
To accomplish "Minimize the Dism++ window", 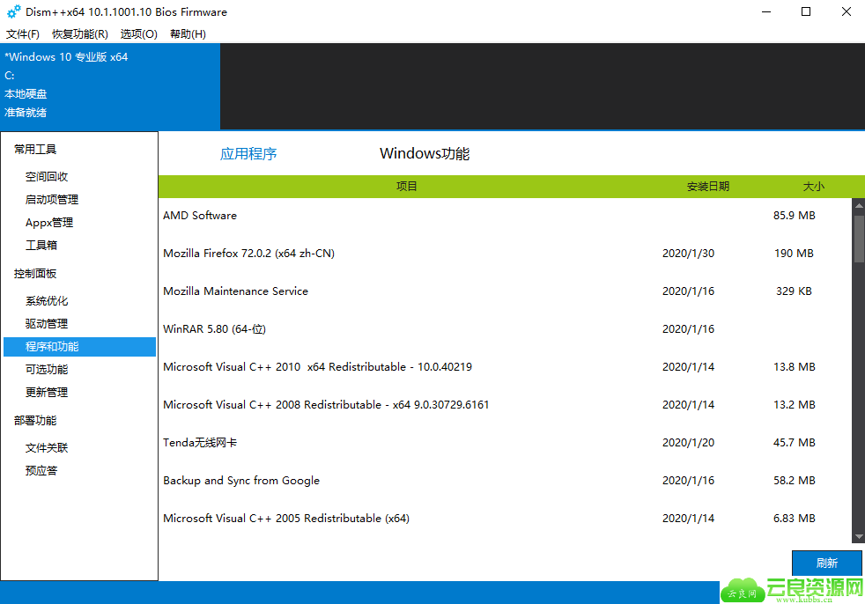I will (x=765, y=11).
